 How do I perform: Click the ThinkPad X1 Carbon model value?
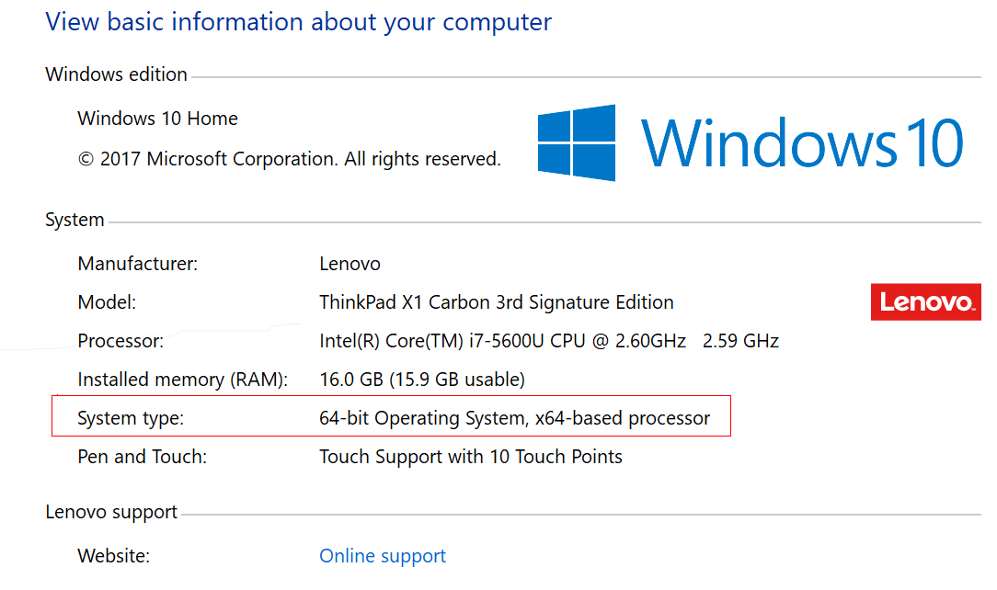click(497, 302)
